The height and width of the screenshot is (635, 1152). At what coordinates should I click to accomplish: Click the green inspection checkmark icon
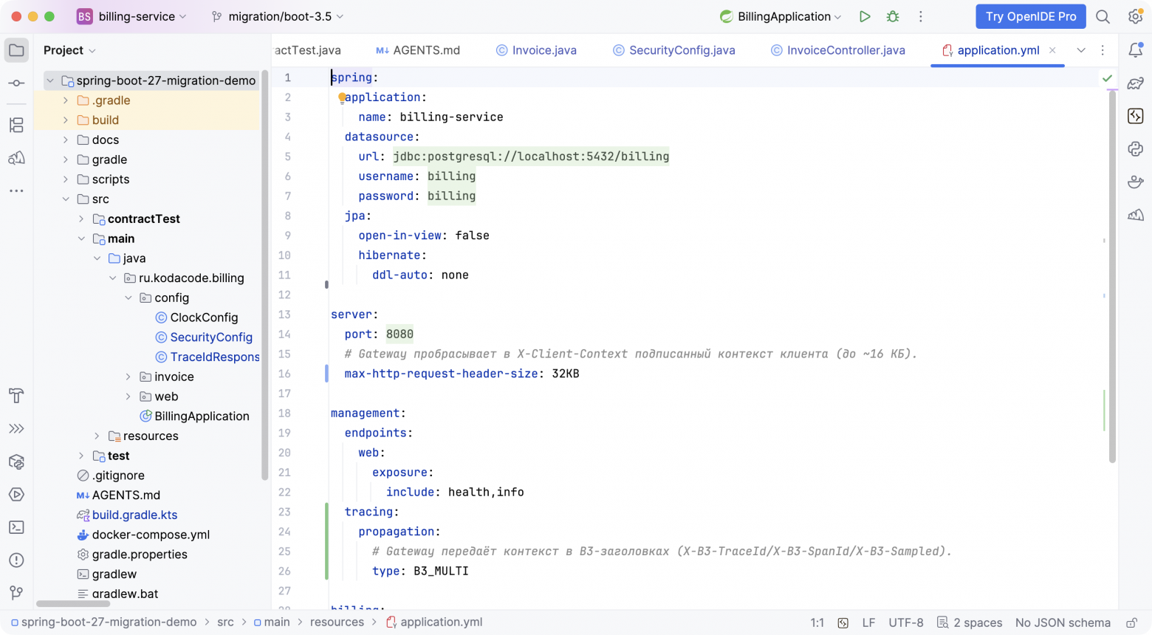coord(1107,78)
